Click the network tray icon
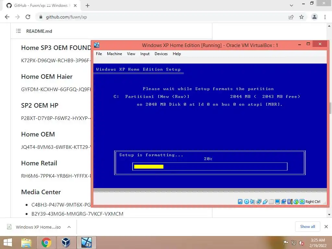 point(294,243)
